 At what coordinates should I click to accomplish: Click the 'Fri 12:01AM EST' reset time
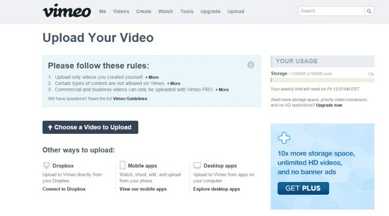343,89
